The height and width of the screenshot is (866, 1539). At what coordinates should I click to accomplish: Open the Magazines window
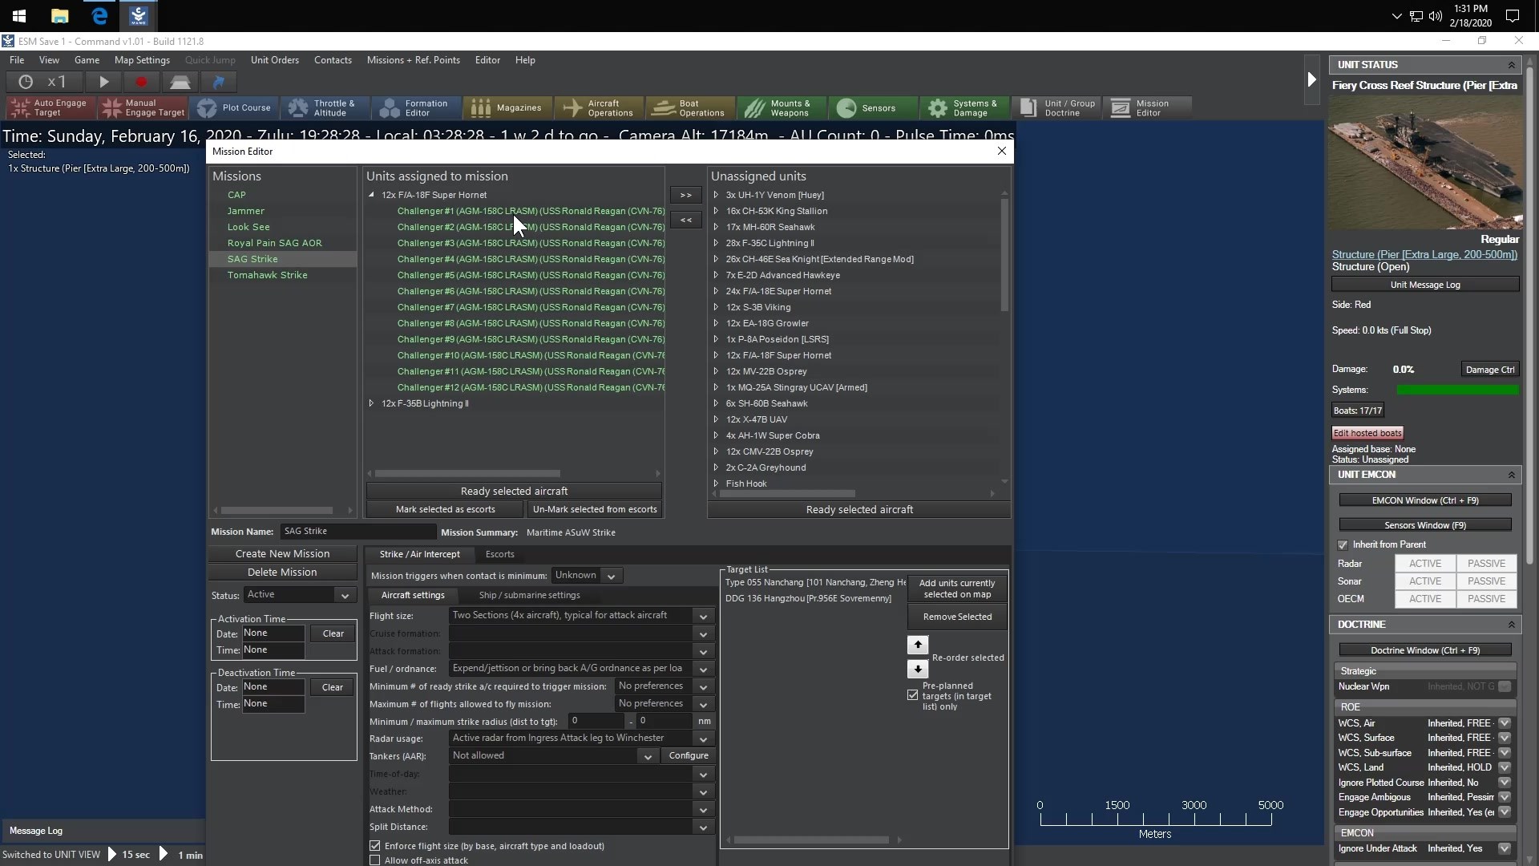[508, 107]
